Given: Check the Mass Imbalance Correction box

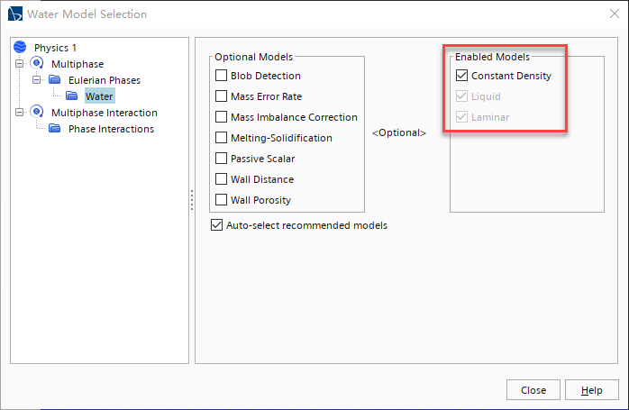Looking at the screenshot, I should (x=221, y=117).
